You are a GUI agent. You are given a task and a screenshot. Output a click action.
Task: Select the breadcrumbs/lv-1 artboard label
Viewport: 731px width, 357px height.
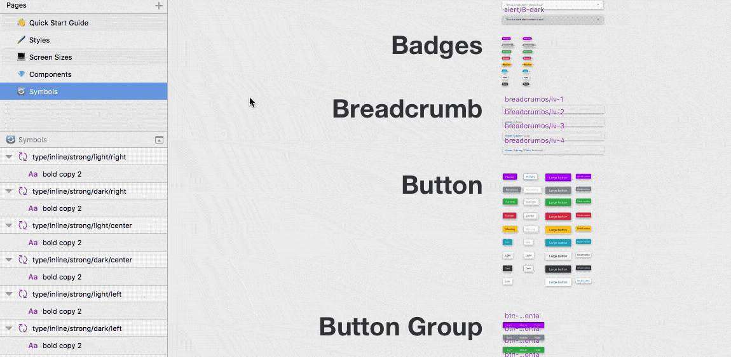(x=534, y=99)
